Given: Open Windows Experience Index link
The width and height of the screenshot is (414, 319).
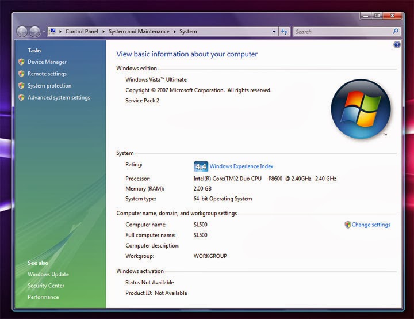Looking at the screenshot, I should click(x=241, y=166).
